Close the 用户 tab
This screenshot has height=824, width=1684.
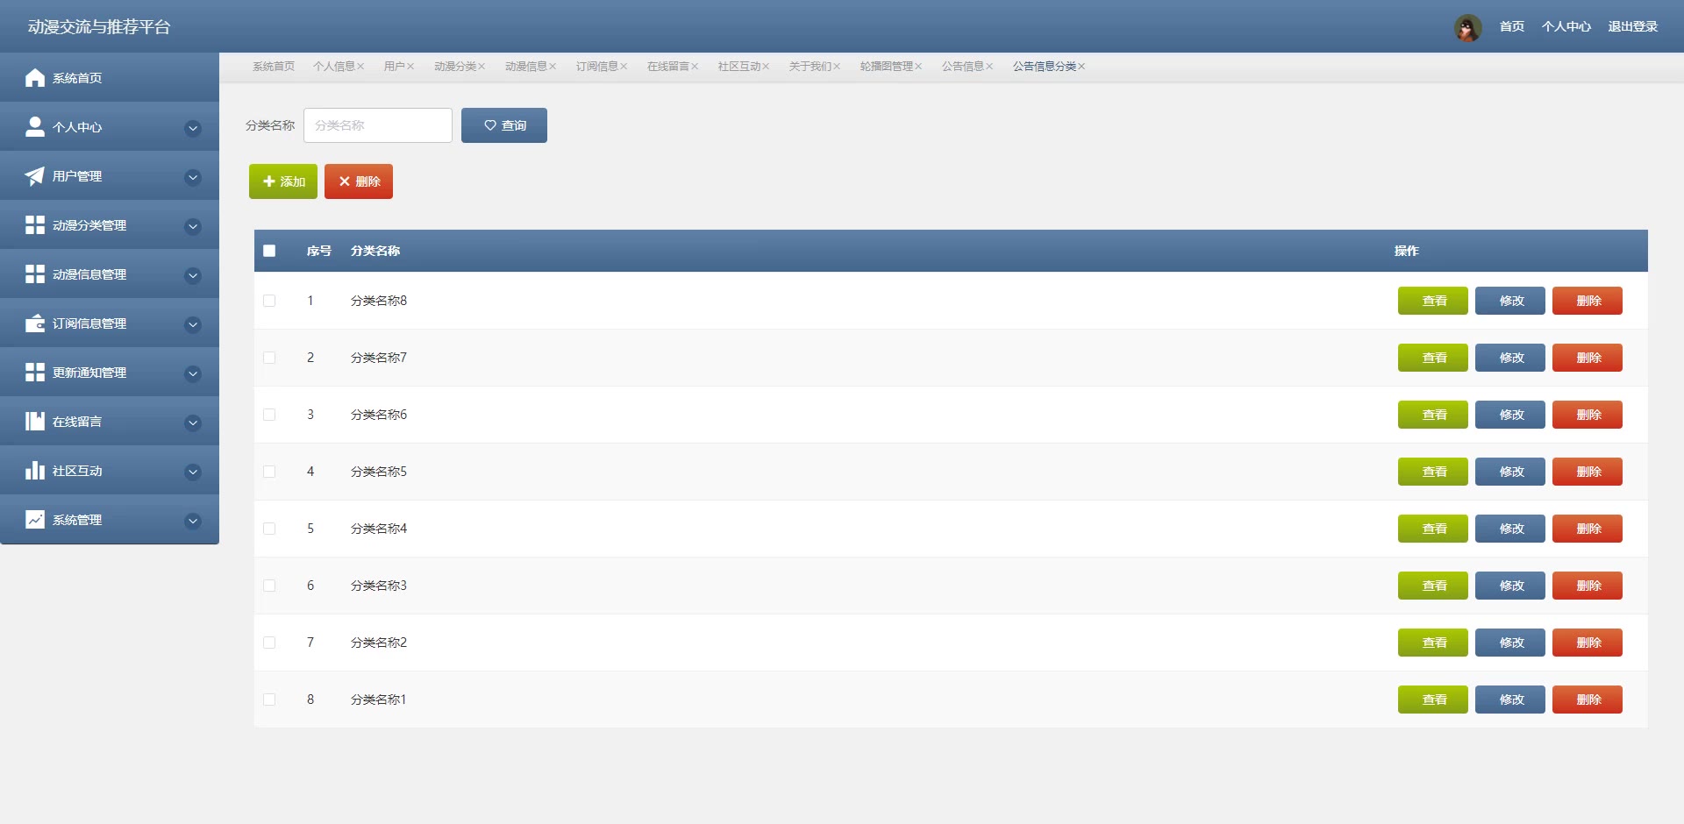coord(410,67)
